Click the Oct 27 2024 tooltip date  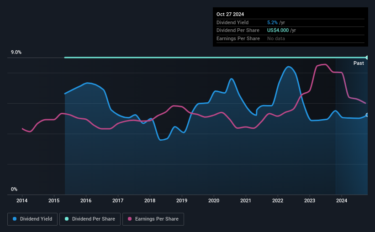point(230,14)
